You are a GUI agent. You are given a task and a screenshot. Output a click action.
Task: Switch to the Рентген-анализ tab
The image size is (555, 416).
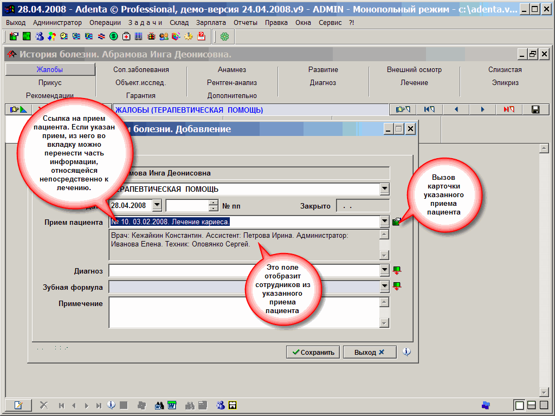pyautogui.click(x=232, y=83)
